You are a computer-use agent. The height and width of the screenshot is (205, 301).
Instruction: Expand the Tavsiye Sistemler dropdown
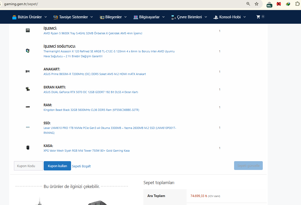[74, 17]
